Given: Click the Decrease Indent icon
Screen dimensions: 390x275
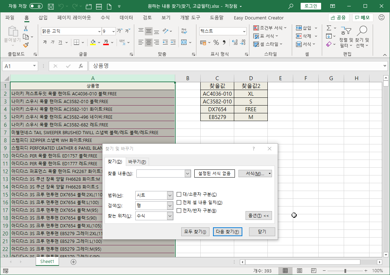Looking at the screenshot, I should 165,42.
